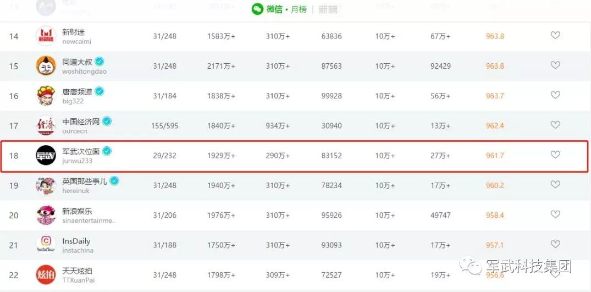Image resolution: width=591 pixels, height=292 pixels.
Task: Click the 唐唐频道 account avatar
Action: point(46,96)
